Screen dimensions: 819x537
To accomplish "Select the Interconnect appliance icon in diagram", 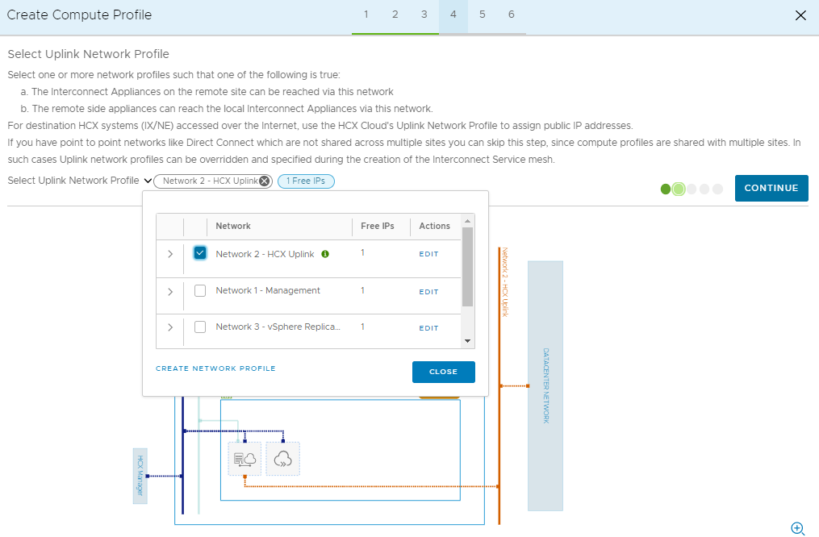I will coord(244,459).
